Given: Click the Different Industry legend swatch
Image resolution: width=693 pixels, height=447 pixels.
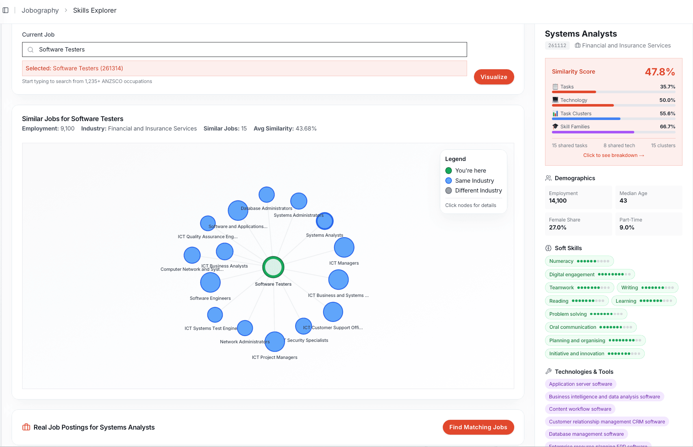Looking at the screenshot, I should coord(449,190).
